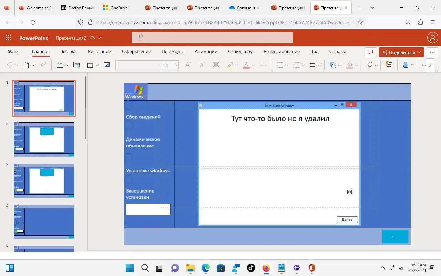Screen dimensions: 441x276
Task: Increase font size with larger A icon
Action: point(188,65)
